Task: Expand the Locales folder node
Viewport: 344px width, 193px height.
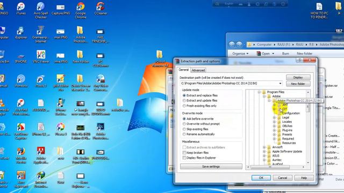Action: tap(274, 122)
